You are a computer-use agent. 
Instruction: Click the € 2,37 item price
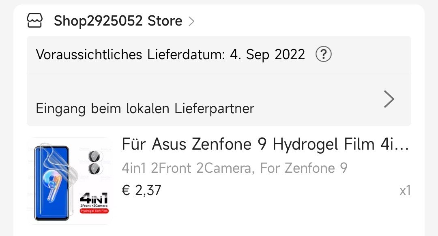click(x=142, y=190)
